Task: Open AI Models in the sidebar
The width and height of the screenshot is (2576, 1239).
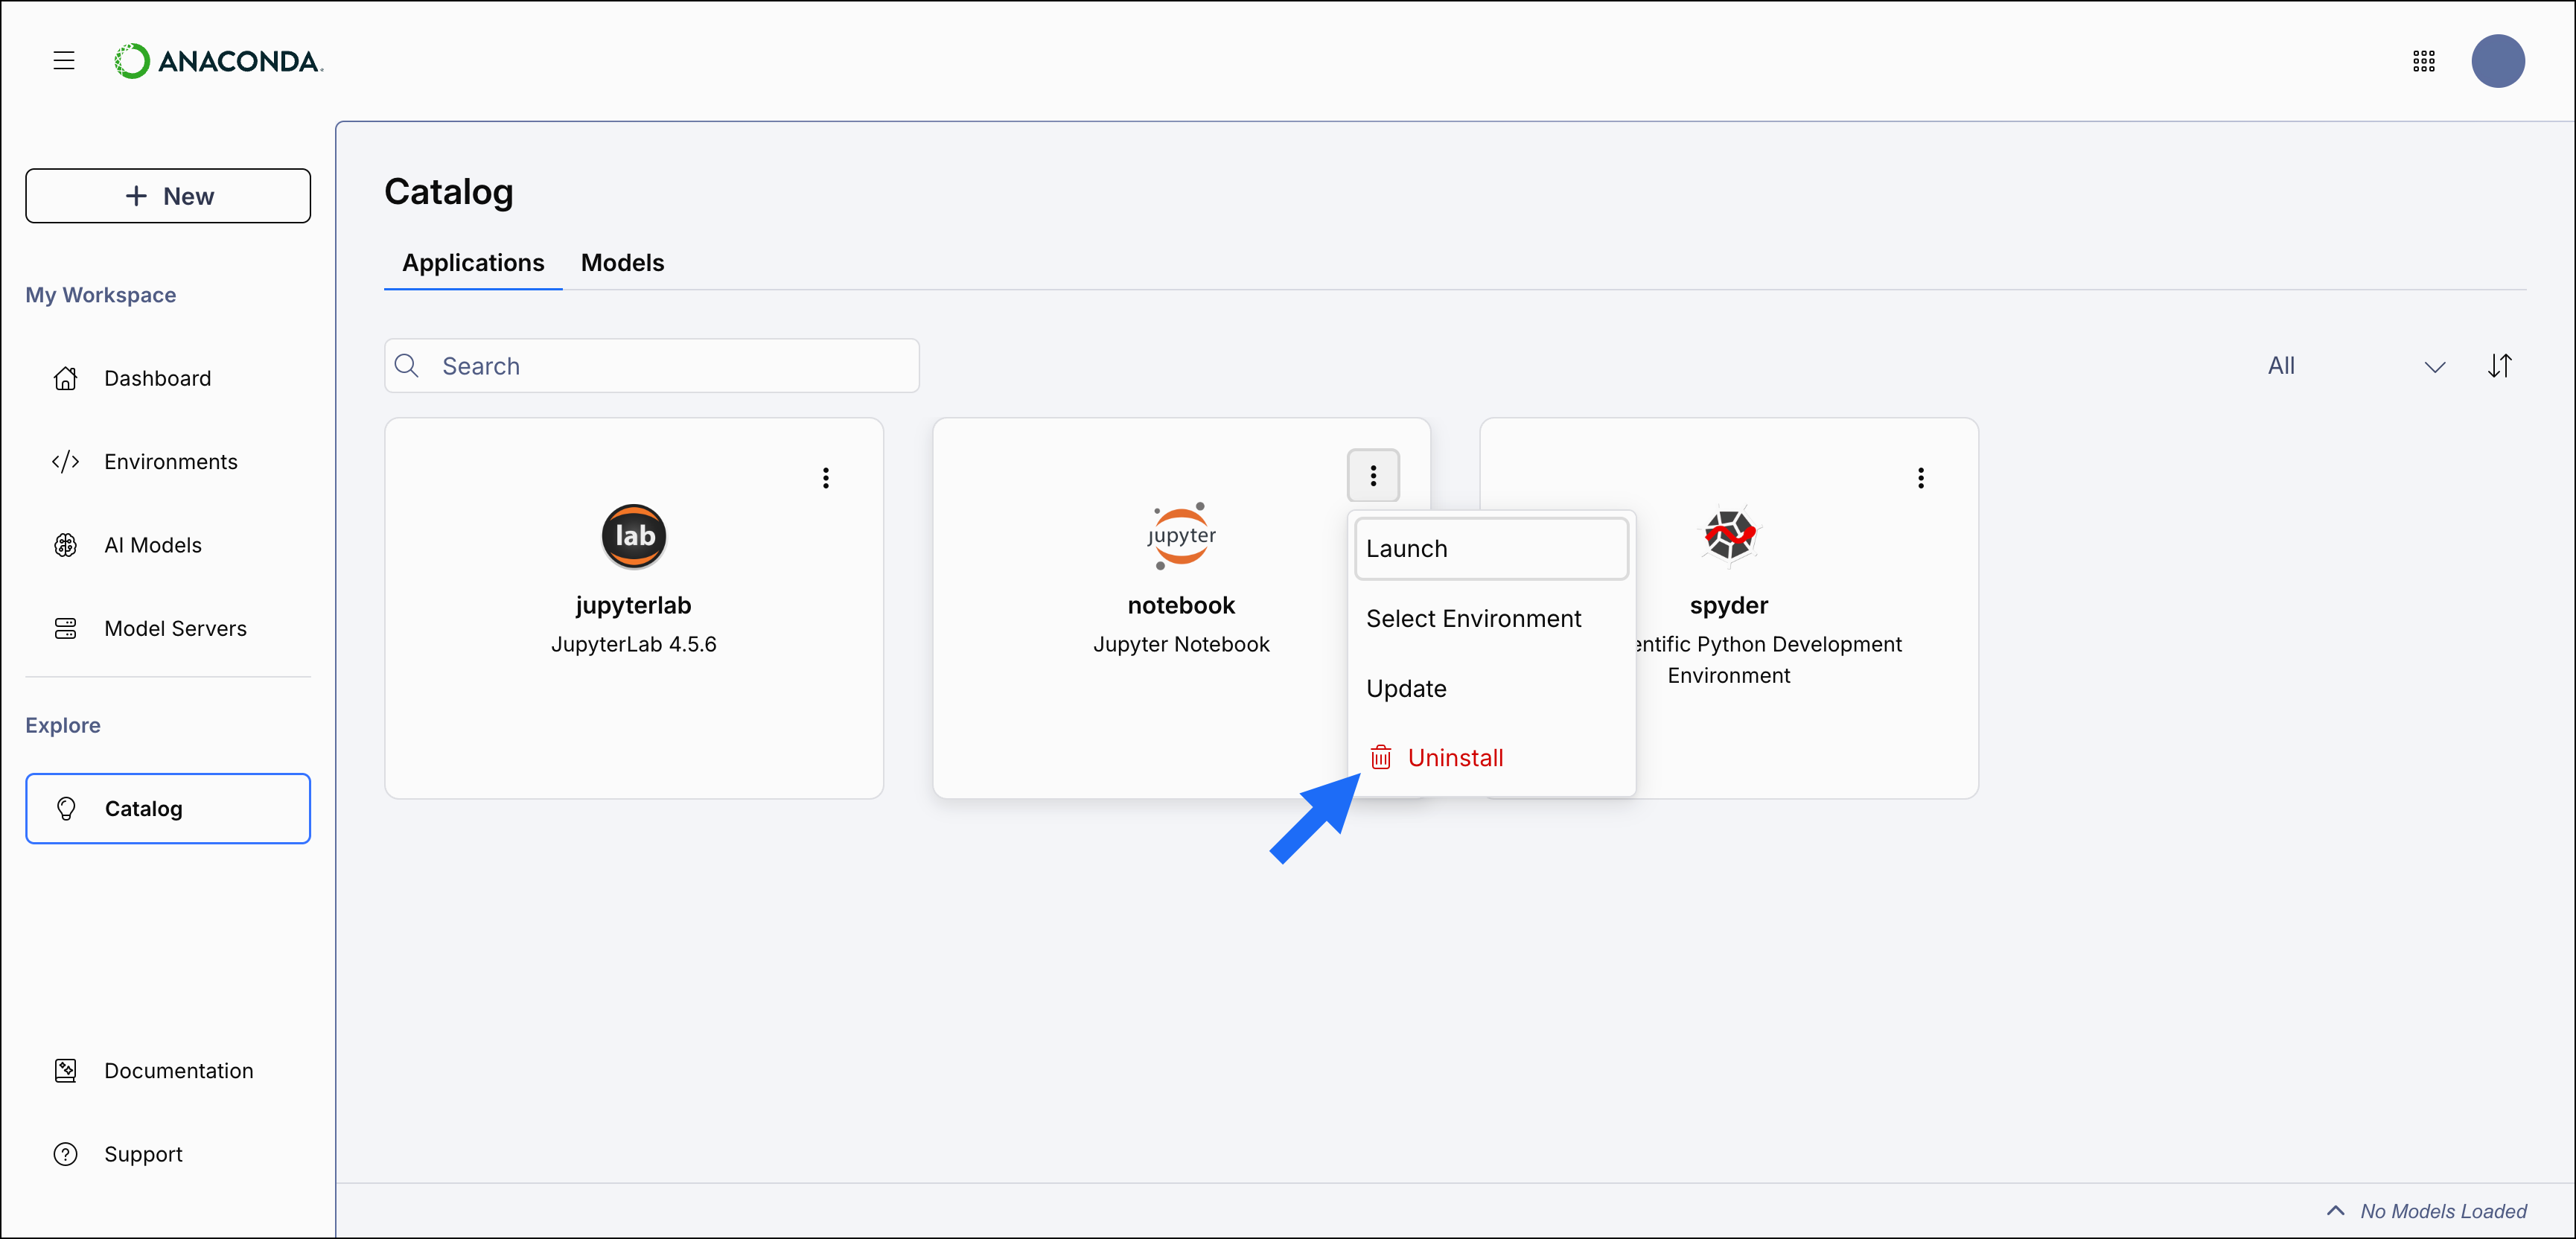Action: click(168, 545)
